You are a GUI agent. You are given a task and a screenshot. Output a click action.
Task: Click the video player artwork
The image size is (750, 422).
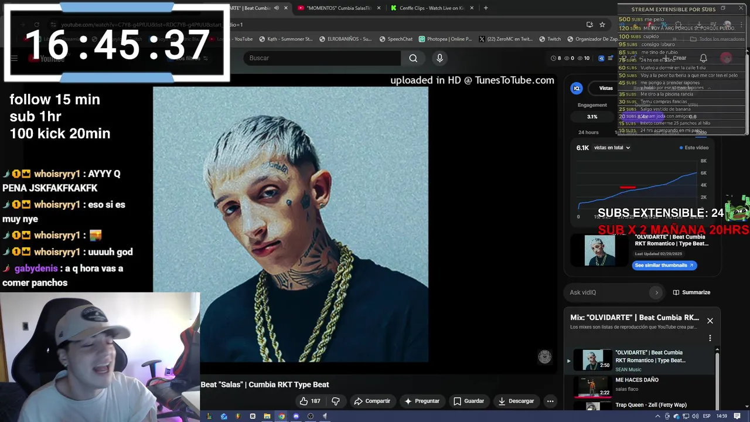point(291,225)
